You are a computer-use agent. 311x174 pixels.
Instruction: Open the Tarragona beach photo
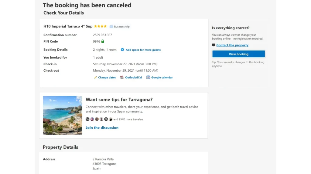tap(62, 115)
